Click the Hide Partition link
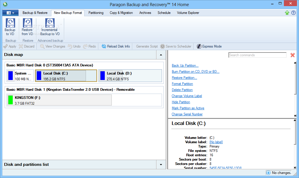 (x=181, y=102)
